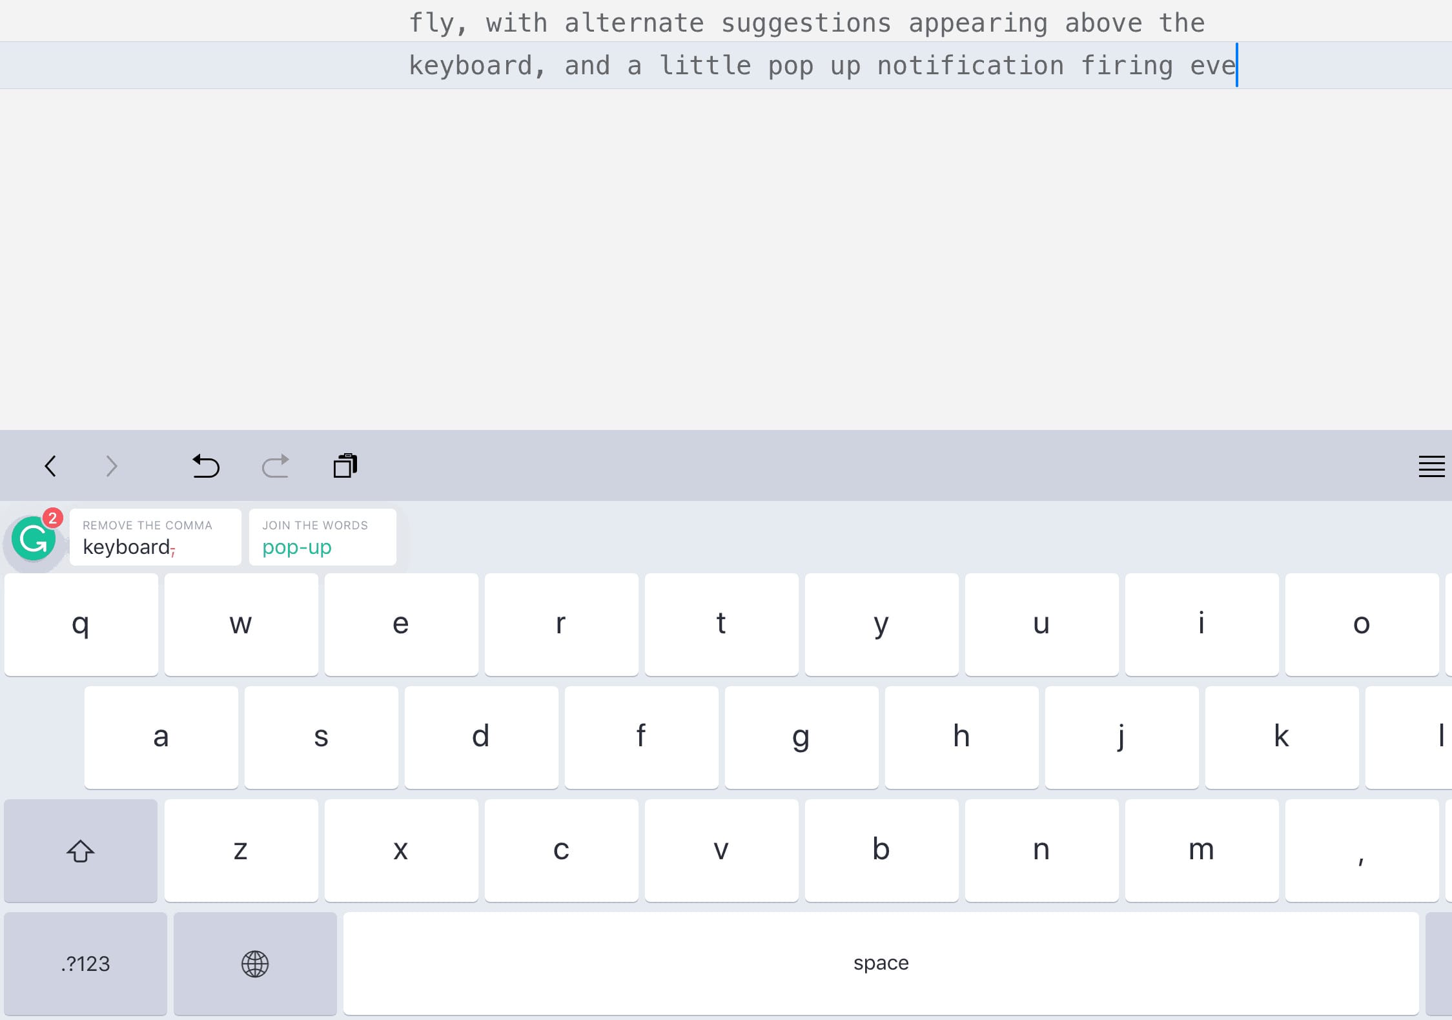Enable caps by tapping the Shift key
The image size is (1452, 1020).
click(x=80, y=851)
